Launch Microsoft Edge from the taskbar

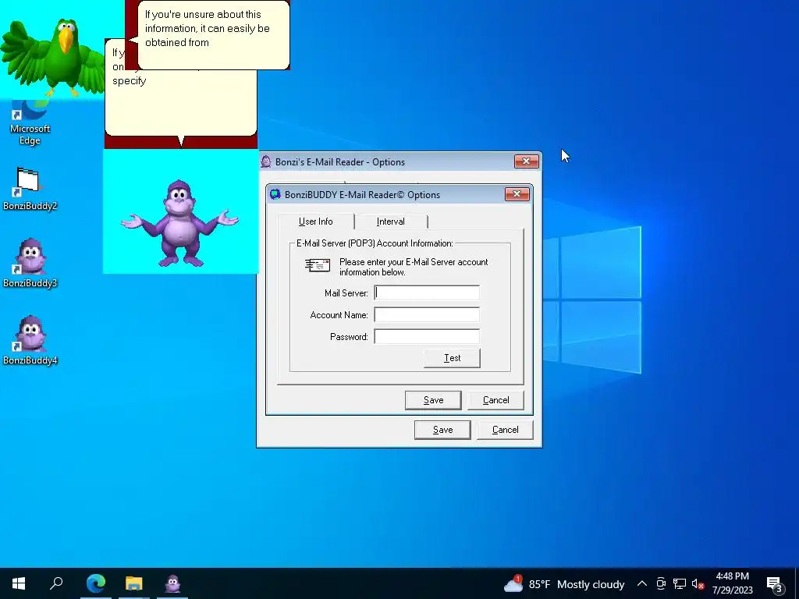[x=95, y=583]
